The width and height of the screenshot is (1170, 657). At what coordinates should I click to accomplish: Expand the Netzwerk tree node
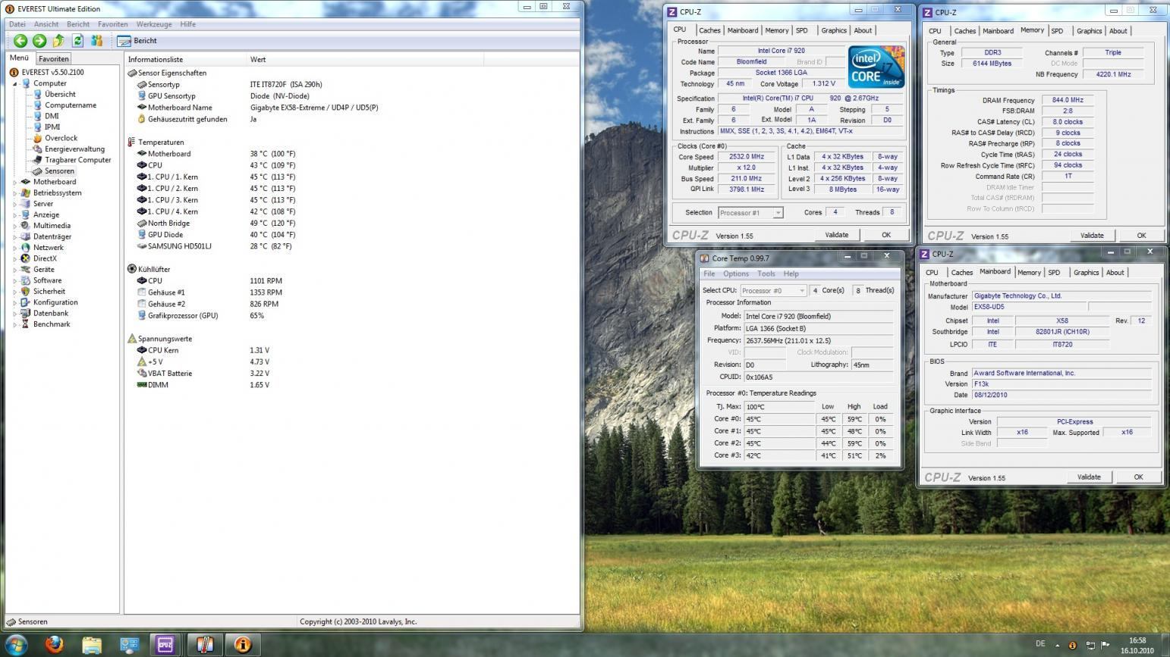click(14, 248)
